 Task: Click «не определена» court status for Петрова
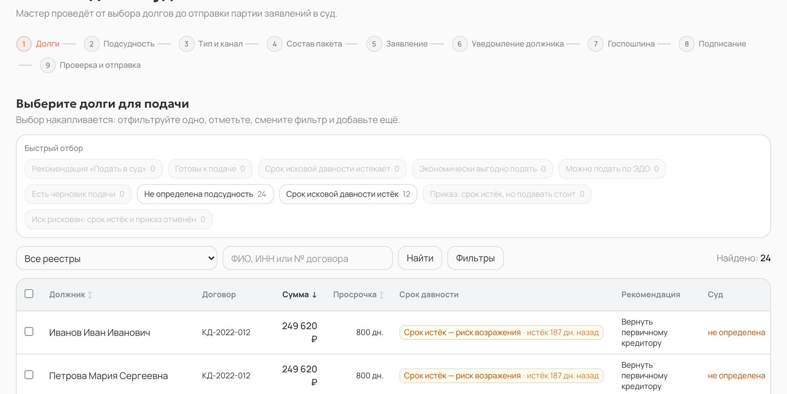(736, 376)
